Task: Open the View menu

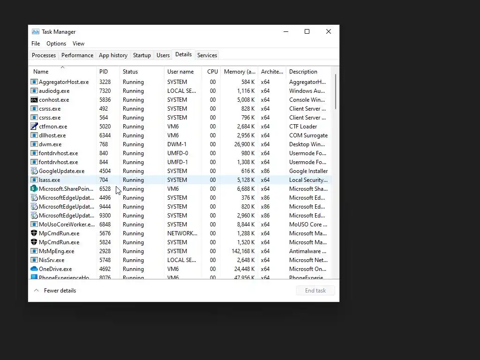Action: click(78, 44)
